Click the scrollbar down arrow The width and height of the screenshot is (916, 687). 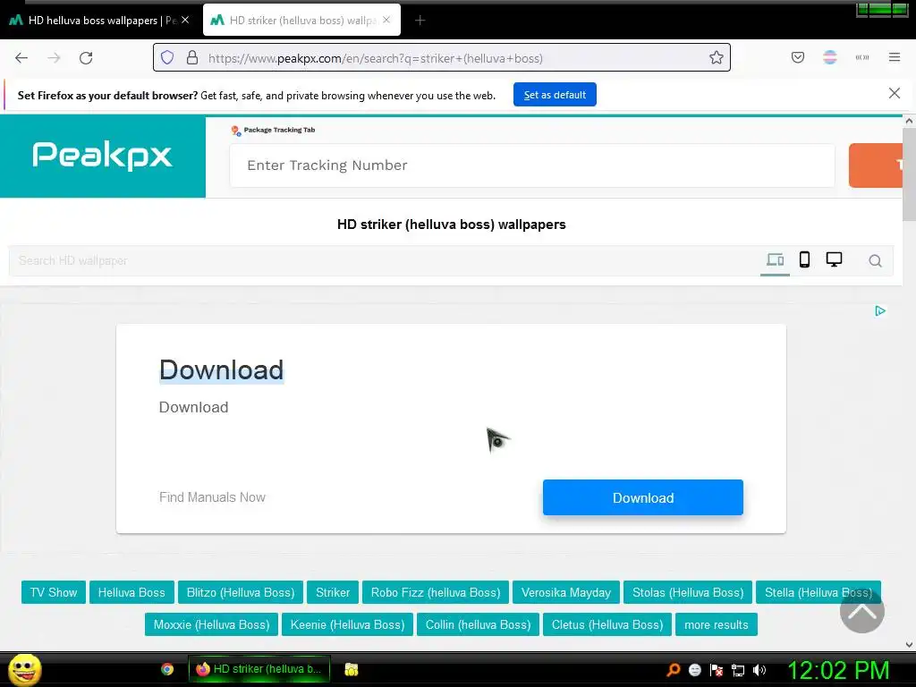click(909, 645)
